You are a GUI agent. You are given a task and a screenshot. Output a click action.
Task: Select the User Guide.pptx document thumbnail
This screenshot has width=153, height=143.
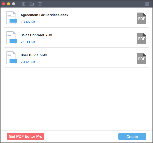click(x=12, y=58)
